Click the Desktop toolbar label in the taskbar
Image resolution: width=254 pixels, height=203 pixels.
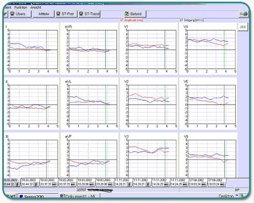click(226, 196)
